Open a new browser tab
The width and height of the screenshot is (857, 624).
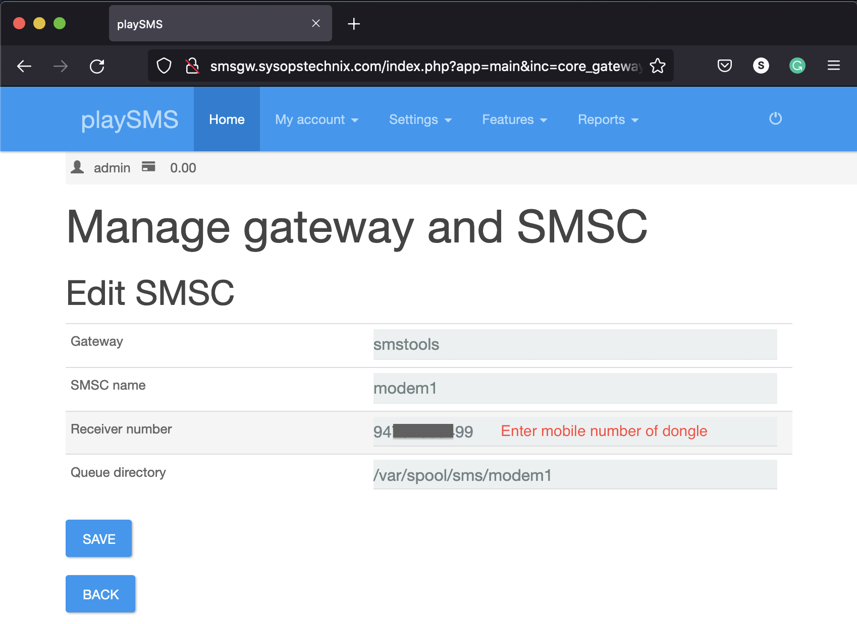point(354,24)
